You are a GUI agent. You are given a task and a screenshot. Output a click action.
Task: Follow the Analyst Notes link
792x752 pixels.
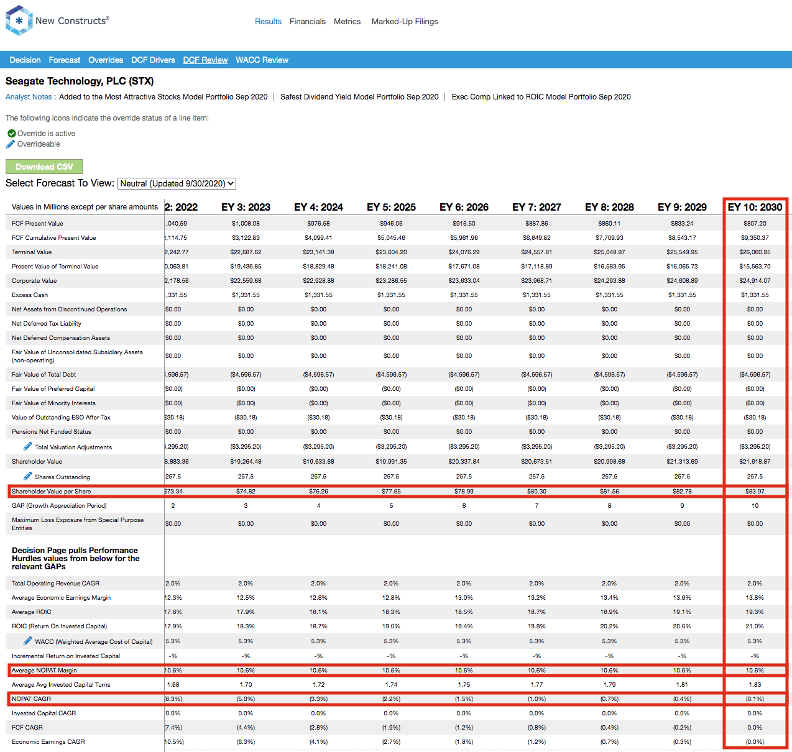tap(29, 97)
